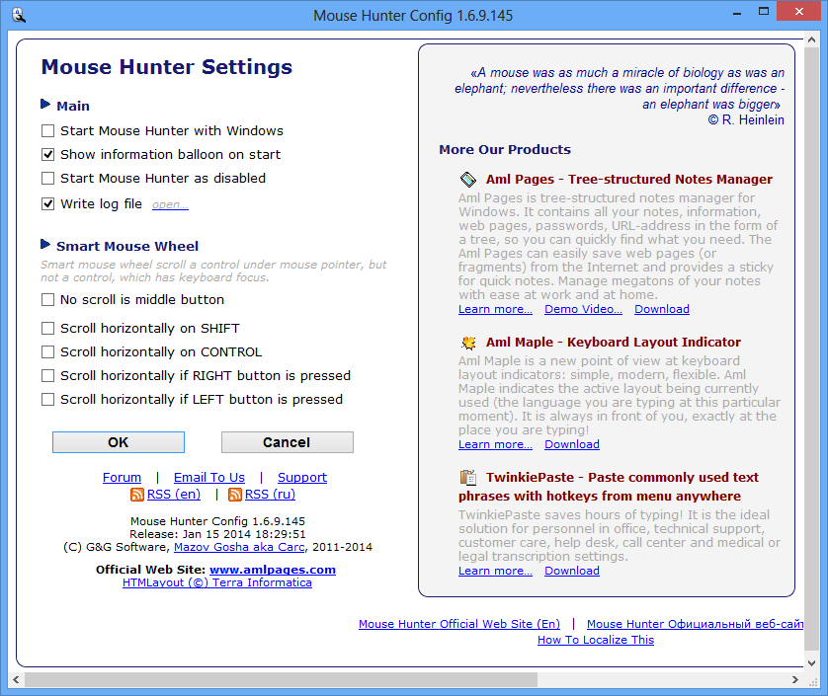Click the OK button
This screenshot has width=828, height=696.
119,442
